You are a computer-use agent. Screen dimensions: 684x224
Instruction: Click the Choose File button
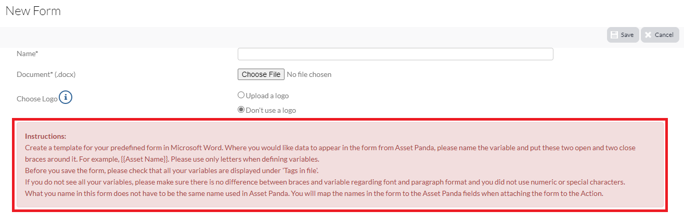click(x=261, y=74)
